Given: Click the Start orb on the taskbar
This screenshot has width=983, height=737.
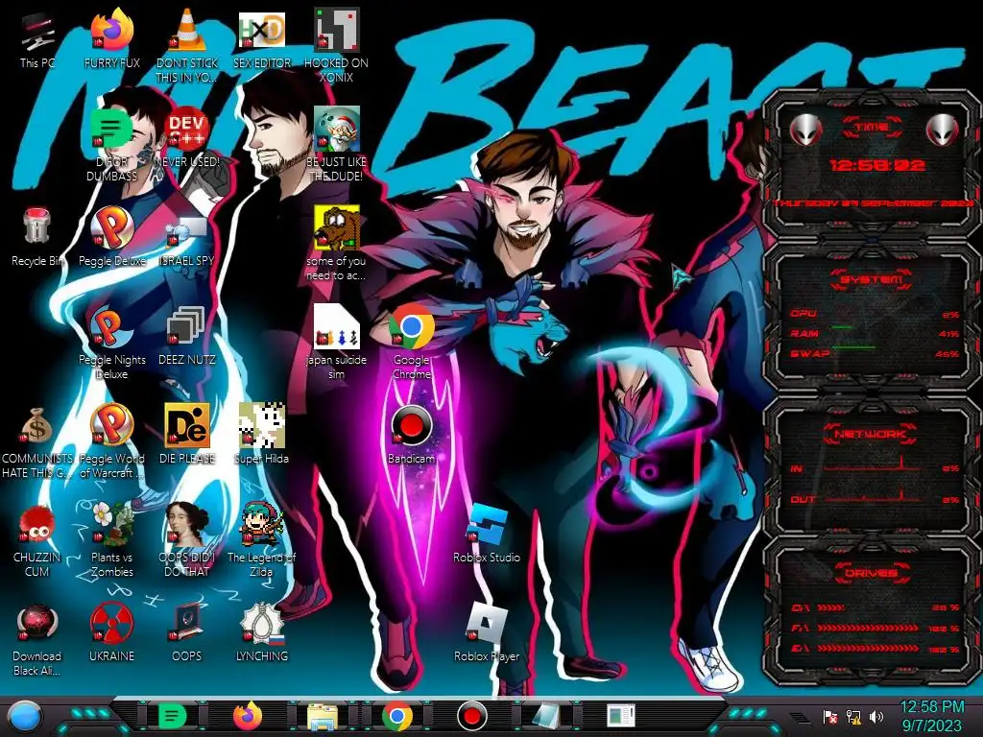Looking at the screenshot, I should tap(25, 717).
